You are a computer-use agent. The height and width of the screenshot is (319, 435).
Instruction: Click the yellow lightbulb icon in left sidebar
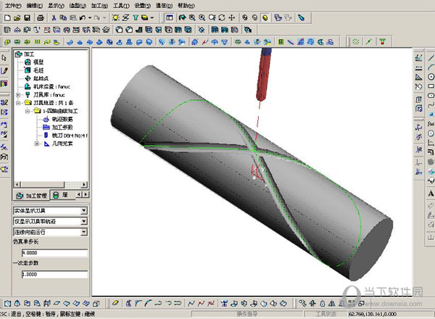(x=4, y=169)
